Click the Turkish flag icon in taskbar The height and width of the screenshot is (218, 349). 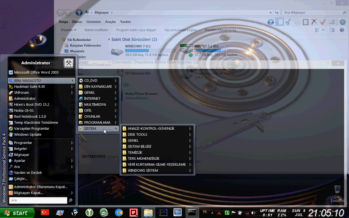click(45, 212)
